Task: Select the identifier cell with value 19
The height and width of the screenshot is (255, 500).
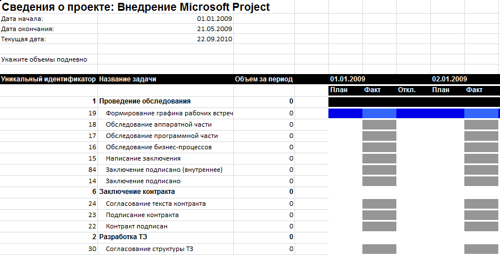Action: 49,113
